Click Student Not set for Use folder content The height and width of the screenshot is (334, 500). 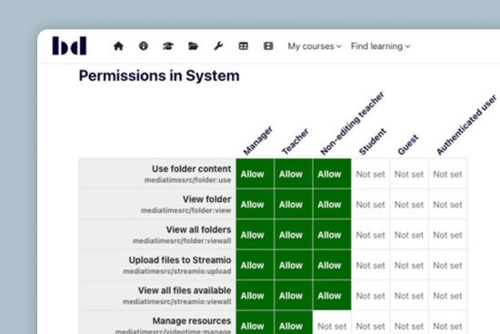371,174
